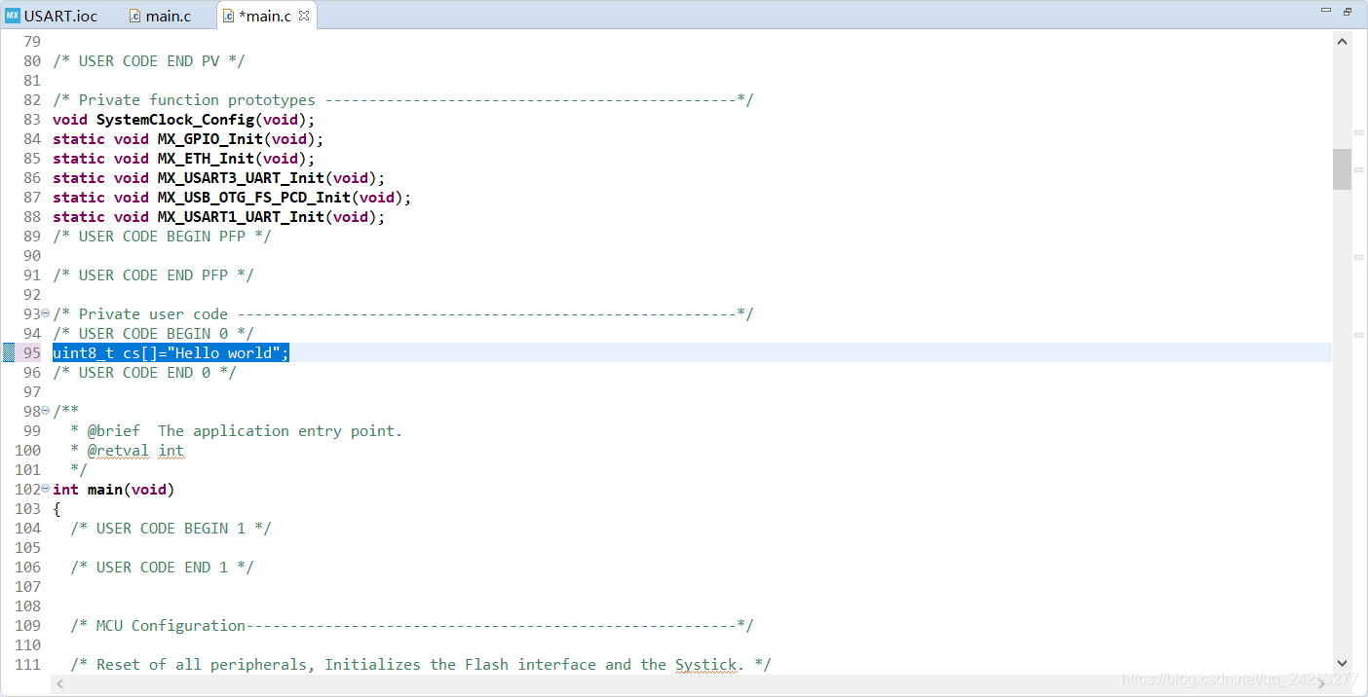Click the Private function prototypes comment
Screen dimensions: 1368x697
tap(402, 100)
